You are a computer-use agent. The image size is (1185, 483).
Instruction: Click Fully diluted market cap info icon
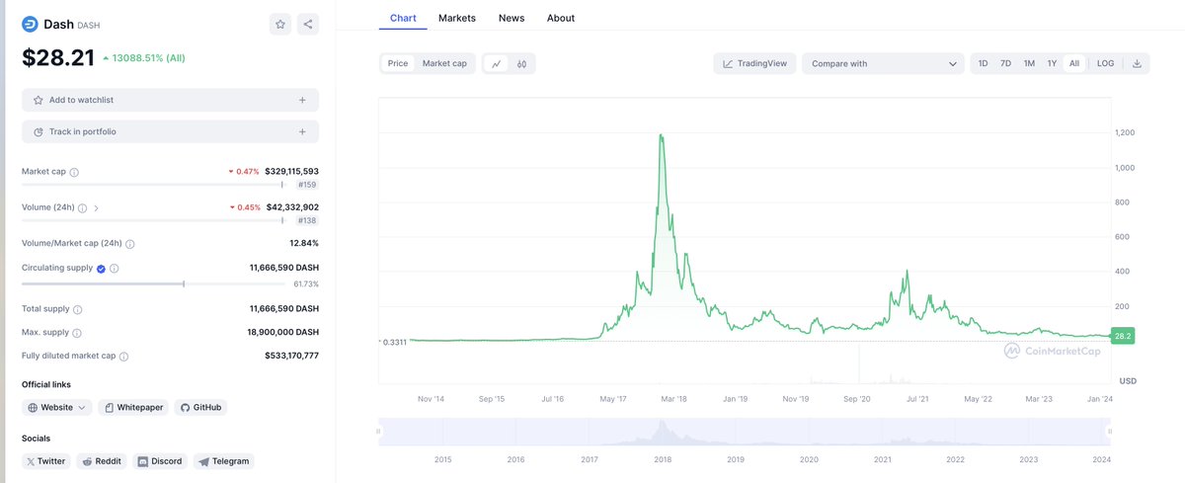(x=123, y=356)
